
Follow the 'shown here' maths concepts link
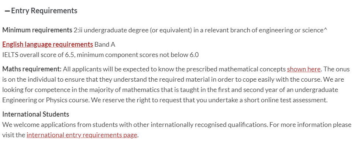(304, 69)
